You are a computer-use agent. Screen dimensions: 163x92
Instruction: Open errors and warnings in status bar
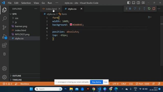(x=7, y=84)
